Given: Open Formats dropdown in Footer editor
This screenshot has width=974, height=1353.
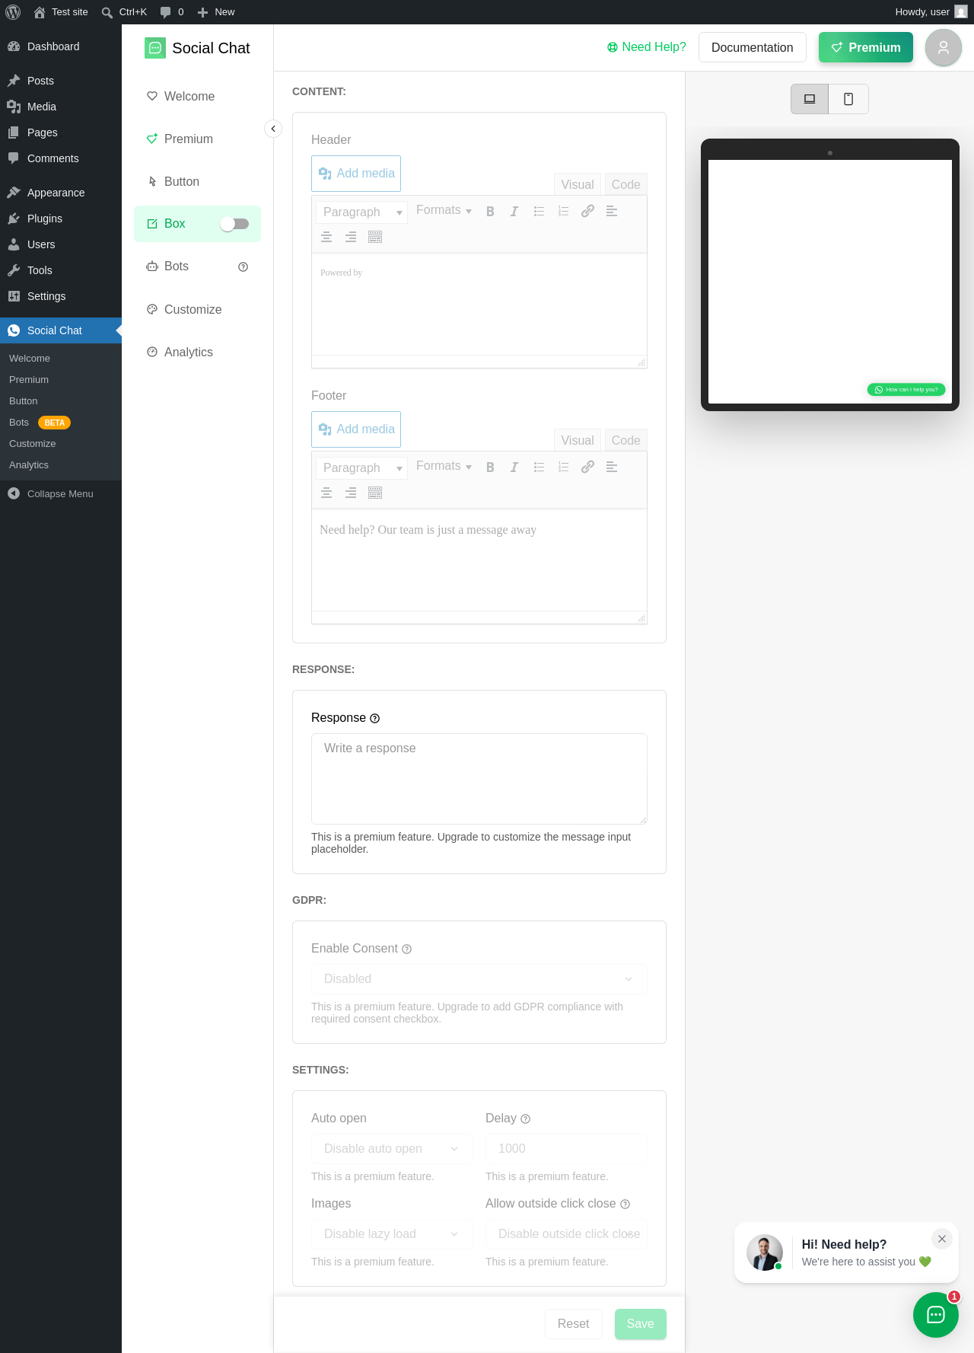Looking at the screenshot, I should (x=444, y=466).
